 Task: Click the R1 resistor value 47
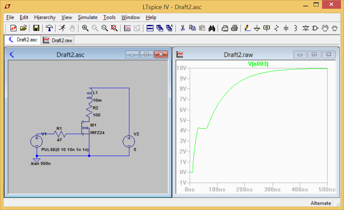click(59, 140)
